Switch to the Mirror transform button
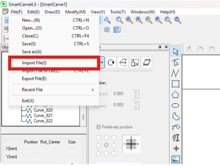The width and height of the screenshot is (220, 166). tap(123, 63)
